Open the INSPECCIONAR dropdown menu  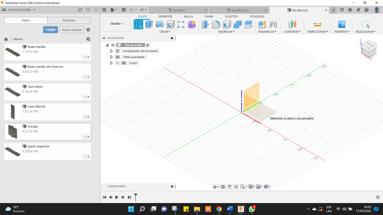[318, 32]
